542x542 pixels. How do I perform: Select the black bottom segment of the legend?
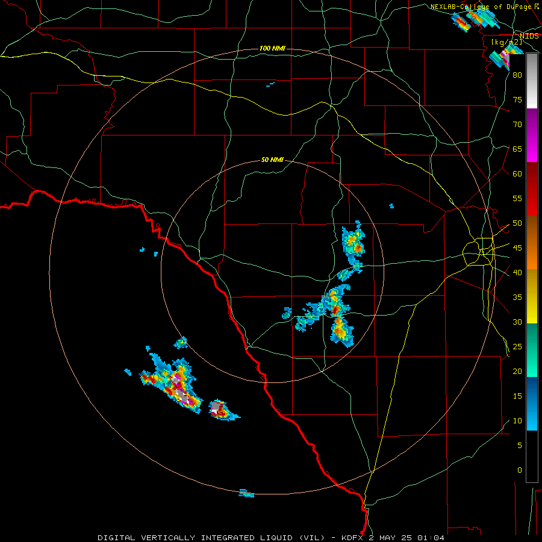[x=532, y=456]
